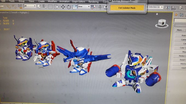
Task: Select the leftmost small robot model
Action: tap(24, 48)
